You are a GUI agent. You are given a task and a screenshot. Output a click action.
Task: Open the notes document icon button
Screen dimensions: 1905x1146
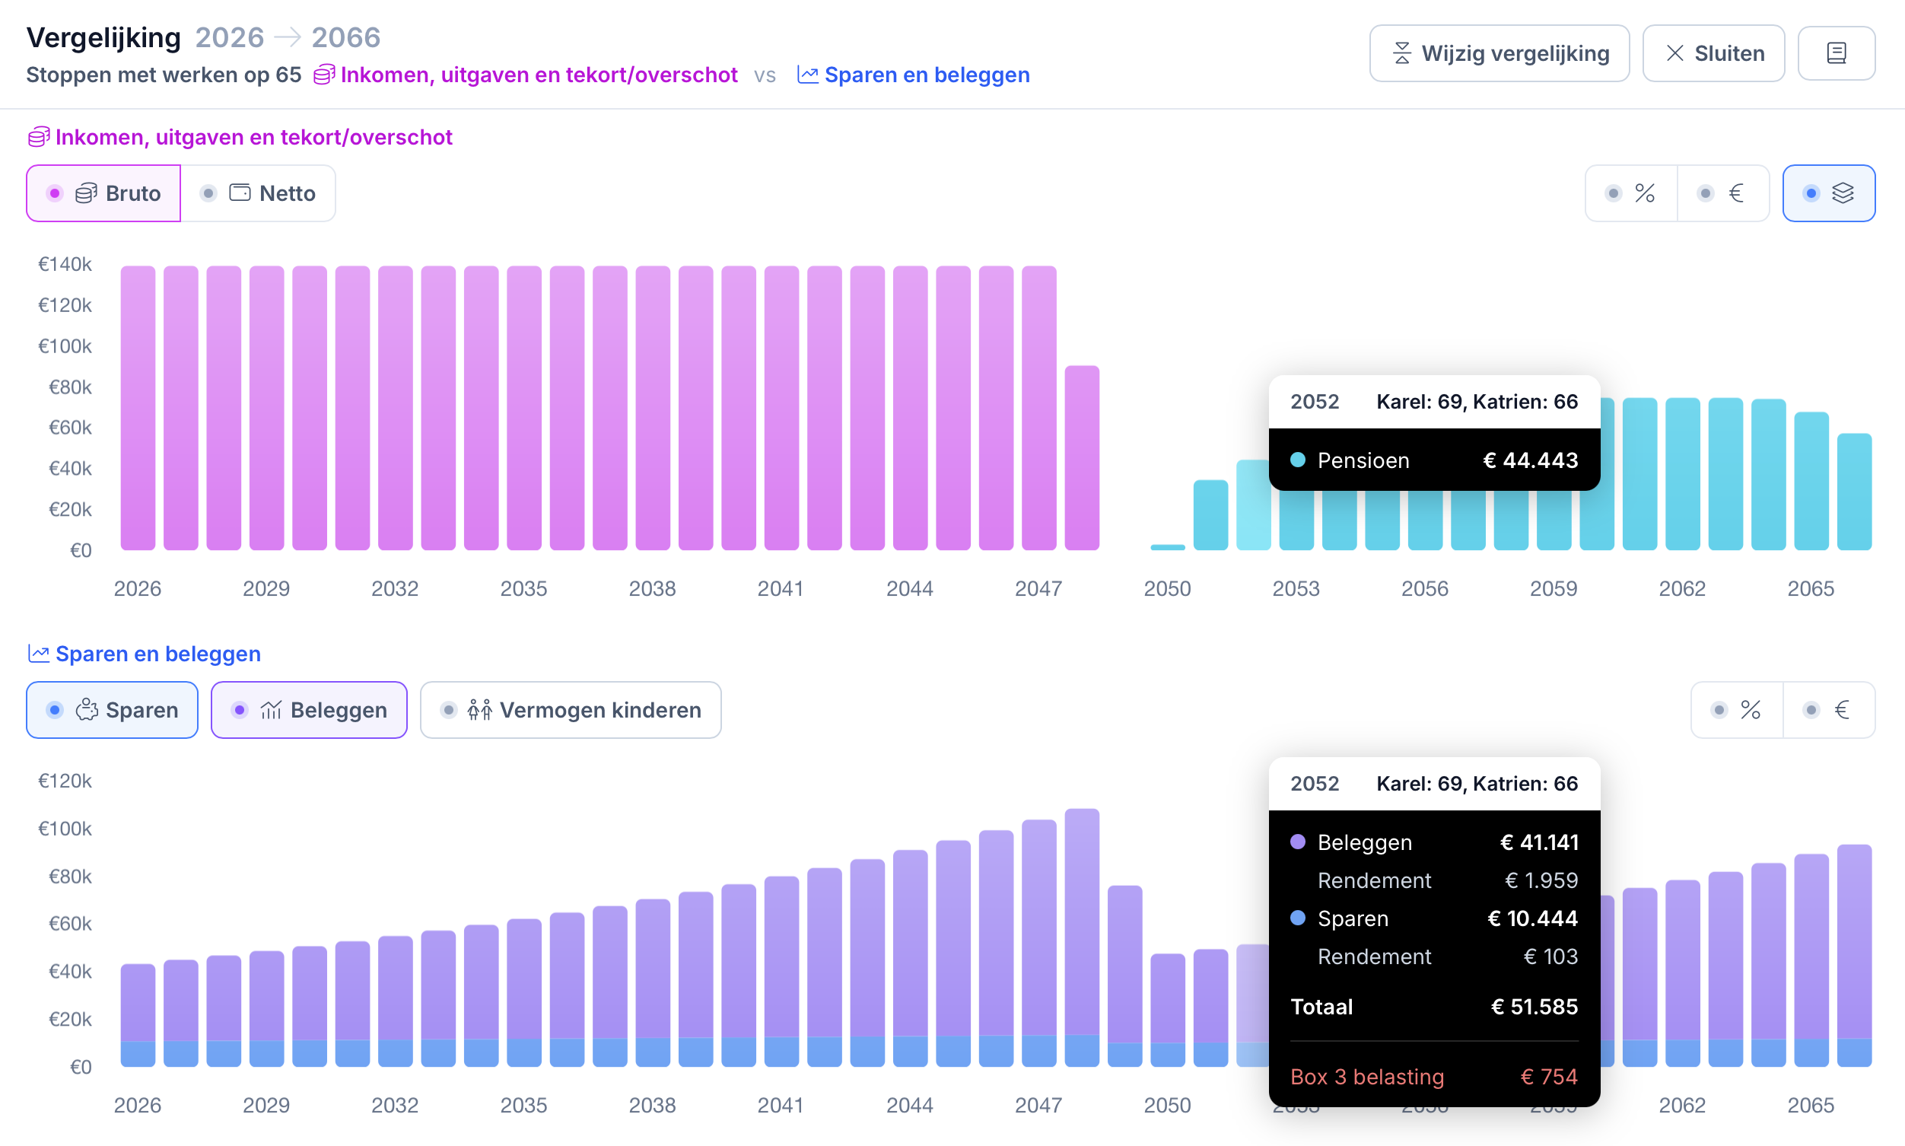click(x=1837, y=53)
